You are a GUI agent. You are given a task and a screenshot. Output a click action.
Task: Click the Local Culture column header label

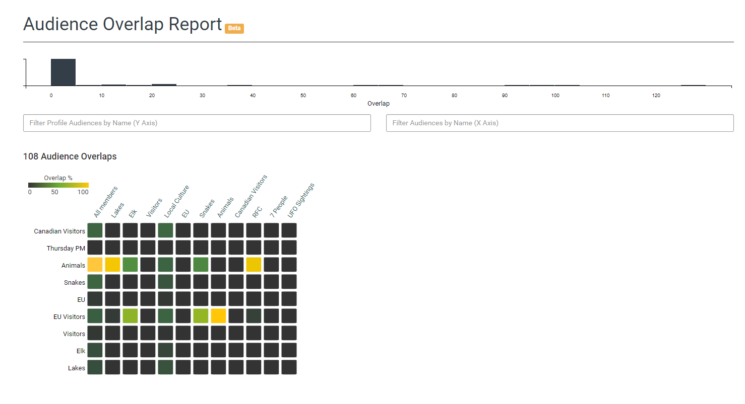pyautogui.click(x=176, y=202)
